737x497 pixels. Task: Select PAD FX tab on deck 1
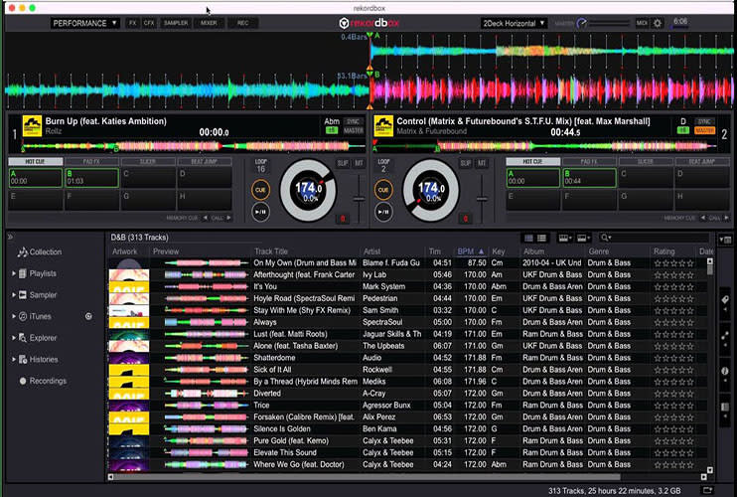(x=91, y=161)
